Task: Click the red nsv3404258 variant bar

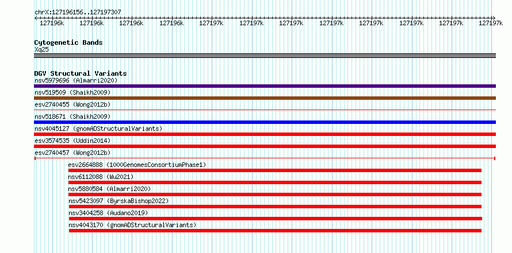Action: (276, 219)
